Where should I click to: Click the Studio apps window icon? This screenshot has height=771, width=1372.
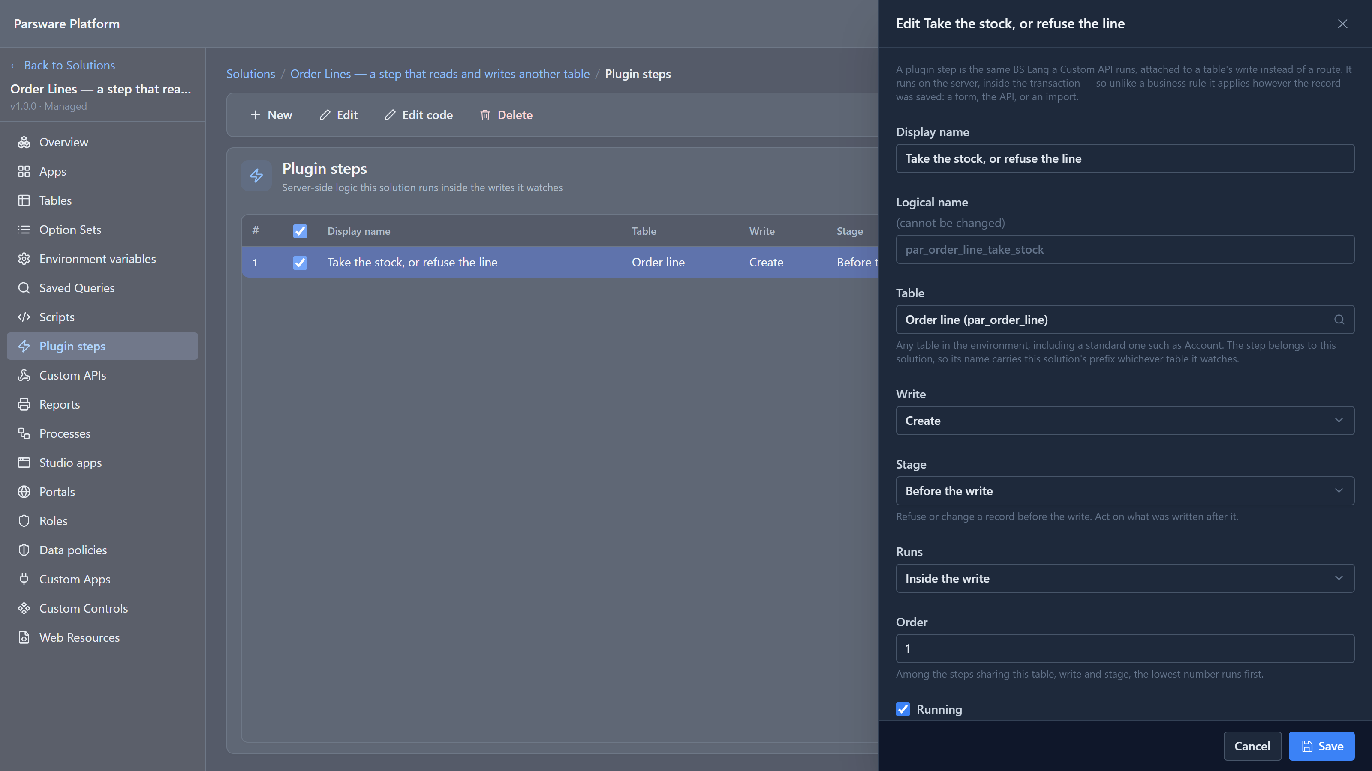(x=24, y=463)
